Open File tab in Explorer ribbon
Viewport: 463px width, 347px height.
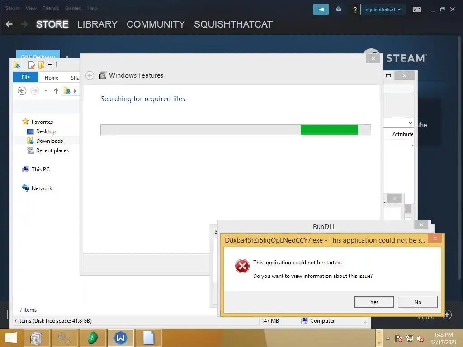[26, 77]
